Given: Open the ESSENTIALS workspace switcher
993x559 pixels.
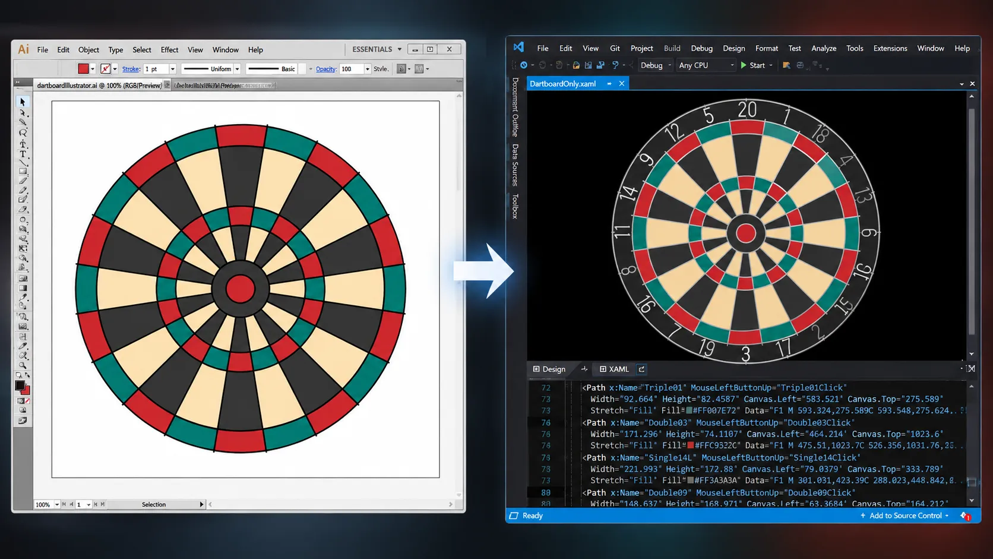Looking at the screenshot, I should 377,49.
